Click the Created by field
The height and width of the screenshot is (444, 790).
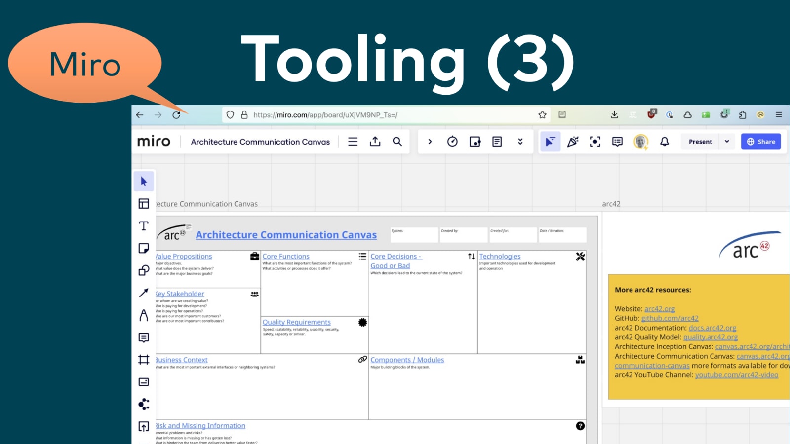click(464, 235)
